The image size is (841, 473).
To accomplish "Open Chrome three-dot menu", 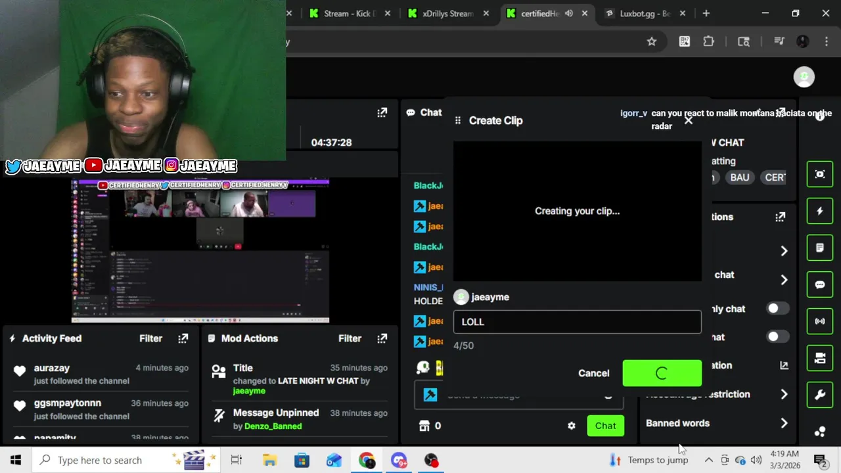I will pos(826,41).
